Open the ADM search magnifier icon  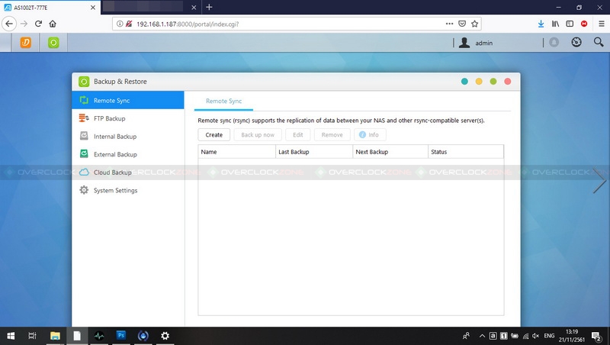point(599,42)
